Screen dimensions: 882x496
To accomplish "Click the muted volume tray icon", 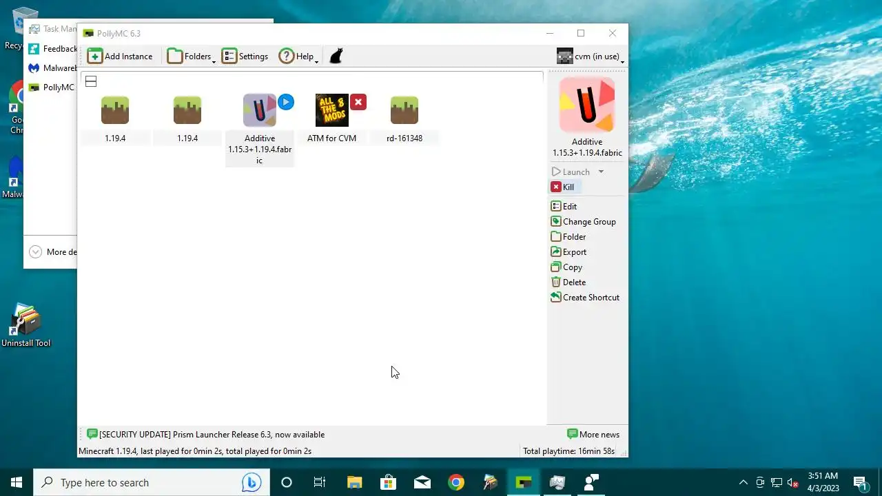I will point(793,482).
